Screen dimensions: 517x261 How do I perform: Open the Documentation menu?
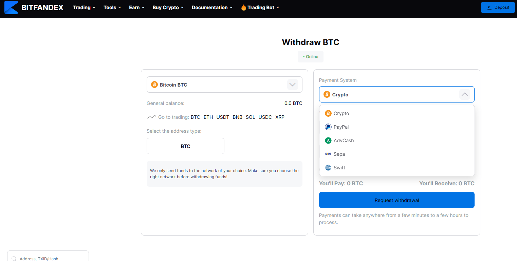[212, 7]
